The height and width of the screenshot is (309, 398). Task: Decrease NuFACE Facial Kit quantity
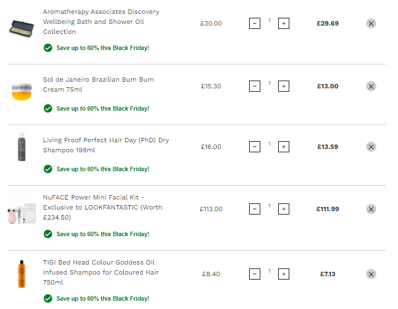pos(255,209)
